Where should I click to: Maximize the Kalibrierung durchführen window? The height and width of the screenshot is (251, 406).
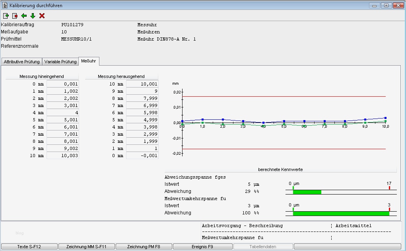386,6
